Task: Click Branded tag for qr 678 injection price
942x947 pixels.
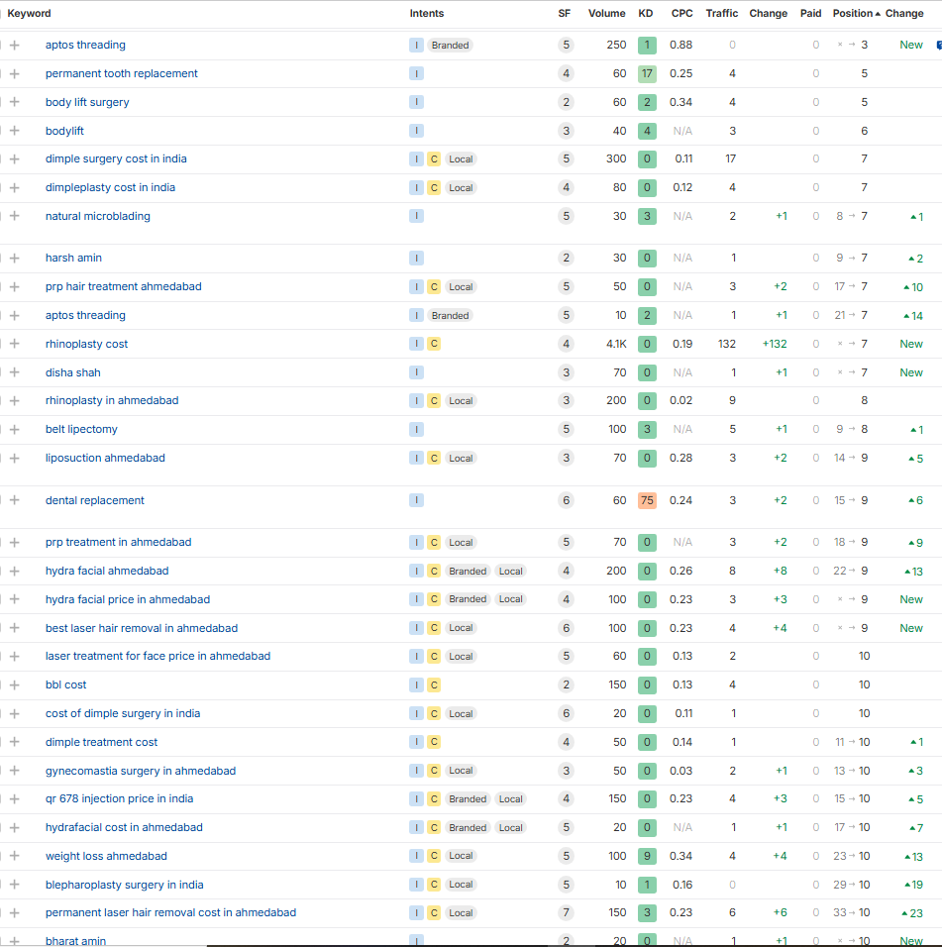Action: coord(468,798)
